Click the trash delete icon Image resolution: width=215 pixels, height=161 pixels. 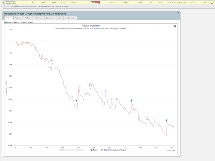coord(4,6)
